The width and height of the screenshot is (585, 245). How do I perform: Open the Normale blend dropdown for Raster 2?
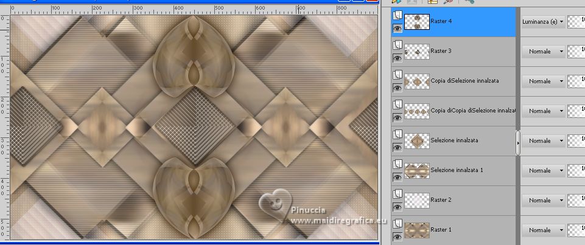[543, 201]
